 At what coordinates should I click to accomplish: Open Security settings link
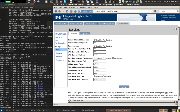[59, 53]
